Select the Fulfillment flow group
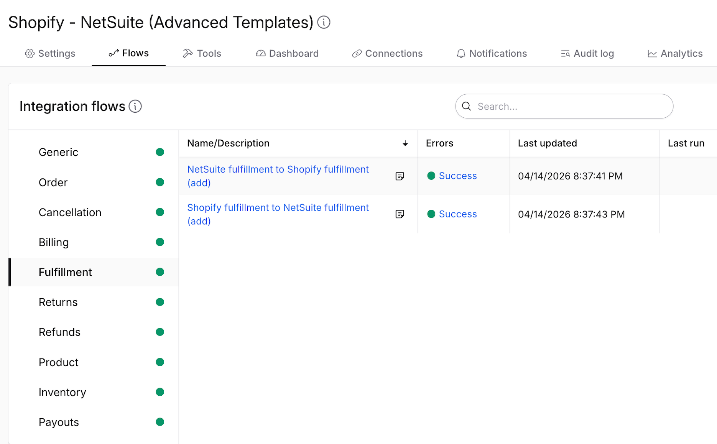The image size is (717, 444). click(94, 272)
